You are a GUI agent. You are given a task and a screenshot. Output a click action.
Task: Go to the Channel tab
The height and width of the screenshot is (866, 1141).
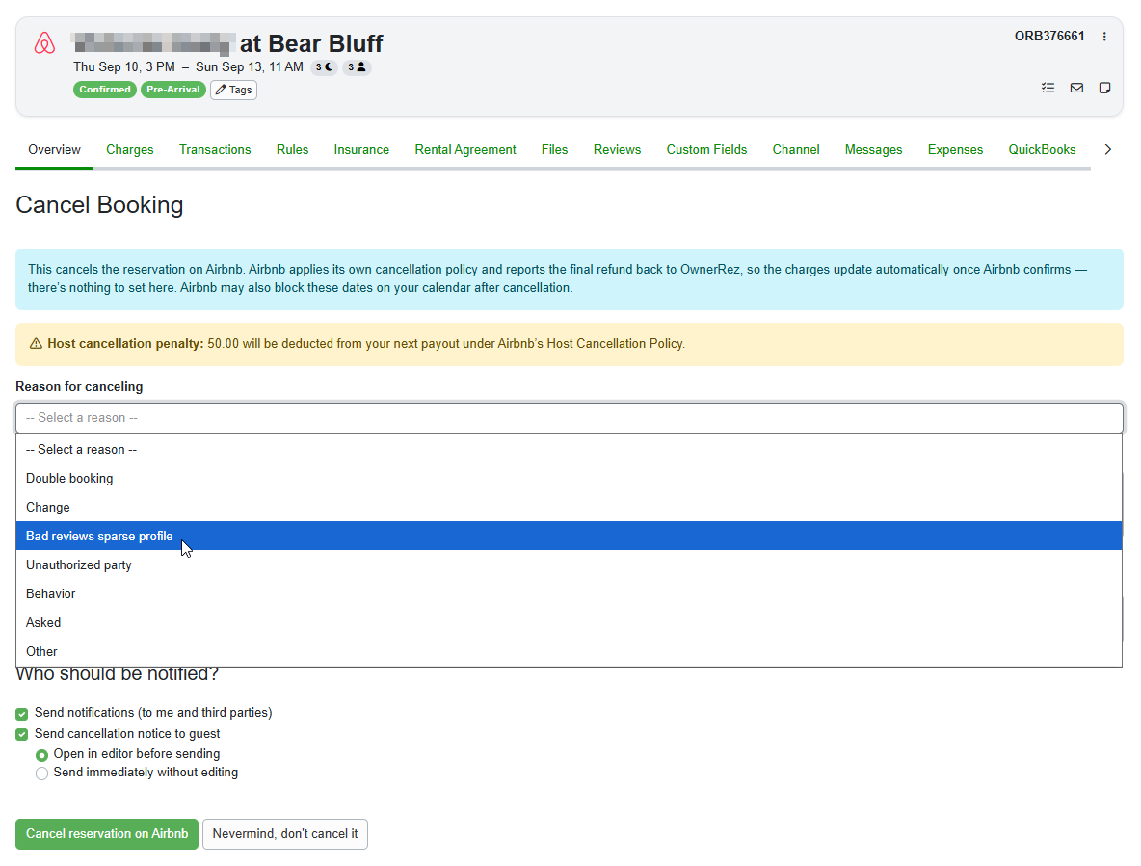pos(795,149)
